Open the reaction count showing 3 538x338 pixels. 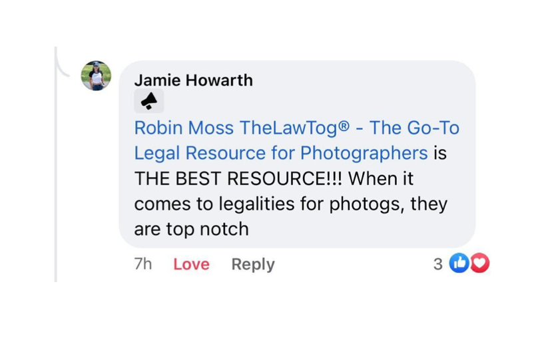pyautogui.click(x=438, y=264)
